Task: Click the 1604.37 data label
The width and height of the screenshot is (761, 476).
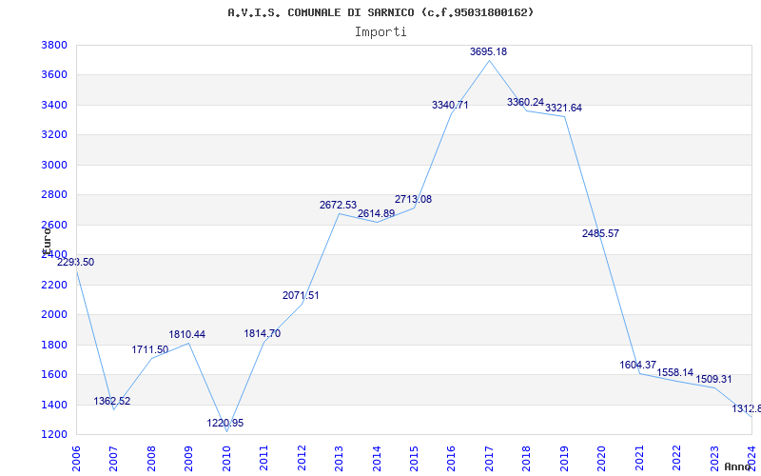Action: click(638, 365)
